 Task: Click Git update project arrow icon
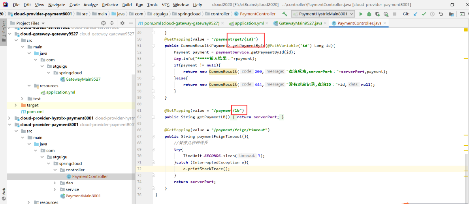point(415,14)
